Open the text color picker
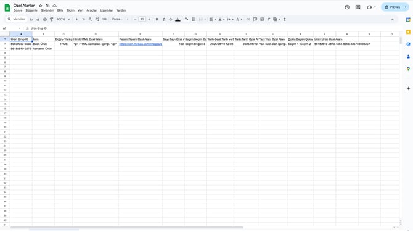The width and height of the screenshot is (413, 232). click(x=178, y=19)
